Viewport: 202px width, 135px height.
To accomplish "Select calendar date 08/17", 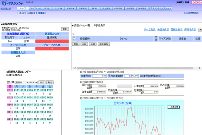I will pos(50,112).
